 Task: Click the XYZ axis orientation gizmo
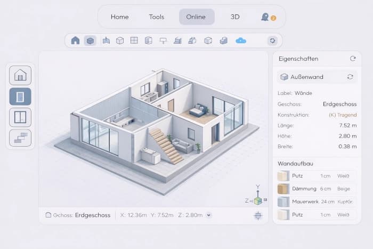click(257, 199)
